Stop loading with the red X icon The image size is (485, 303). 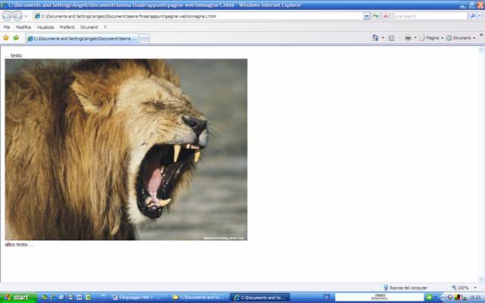click(386, 16)
